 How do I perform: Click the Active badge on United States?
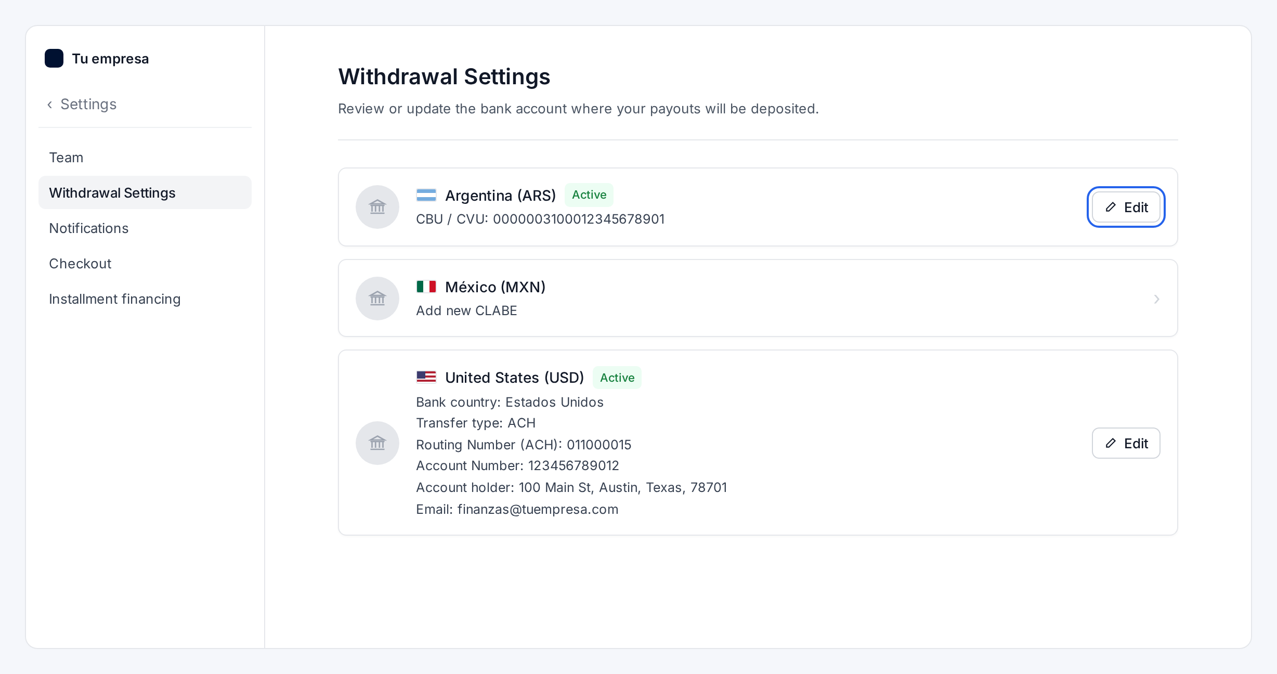(x=617, y=378)
